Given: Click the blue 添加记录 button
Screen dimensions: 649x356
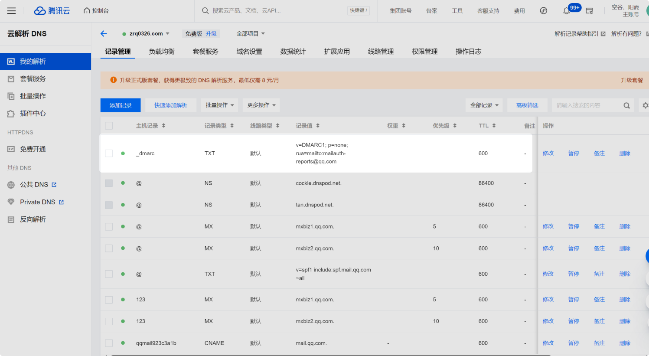Looking at the screenshot, I should (121, 105).
